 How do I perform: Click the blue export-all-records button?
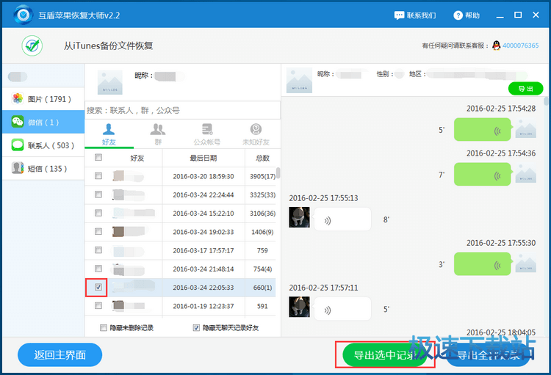pyautogui.click(x=489, y=354)
